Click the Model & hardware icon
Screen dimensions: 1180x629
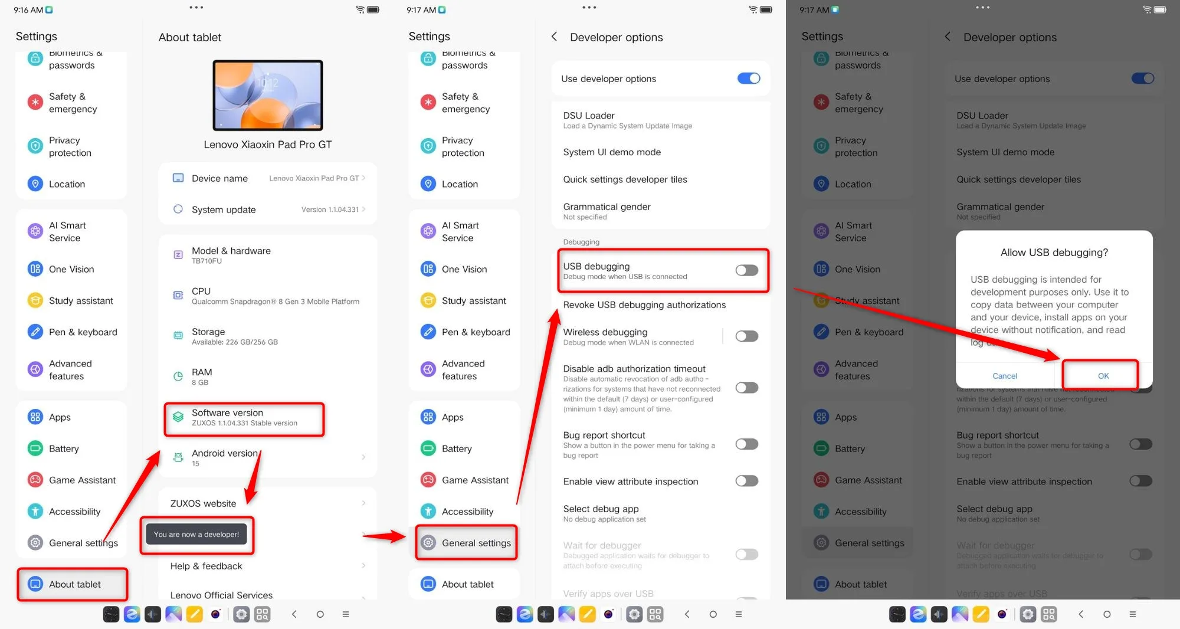click(x=178, y=255)
